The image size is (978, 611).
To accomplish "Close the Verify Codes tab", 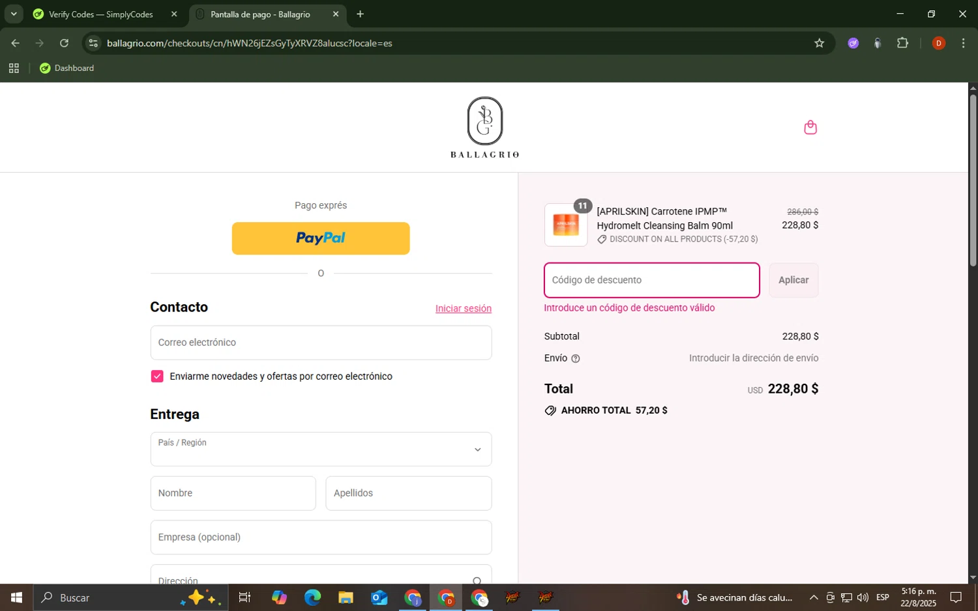I will (x=173, y=14).
